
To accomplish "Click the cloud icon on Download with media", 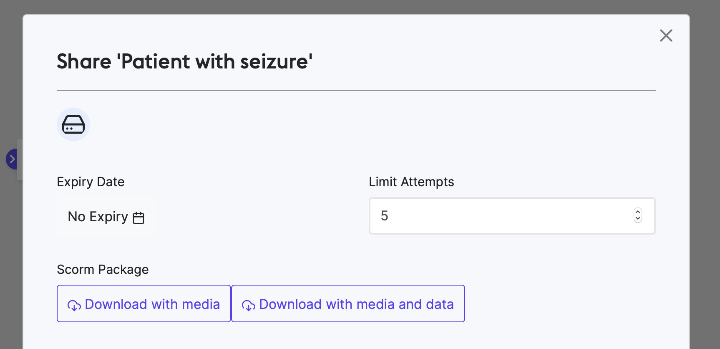I will (x=74, y=306).
